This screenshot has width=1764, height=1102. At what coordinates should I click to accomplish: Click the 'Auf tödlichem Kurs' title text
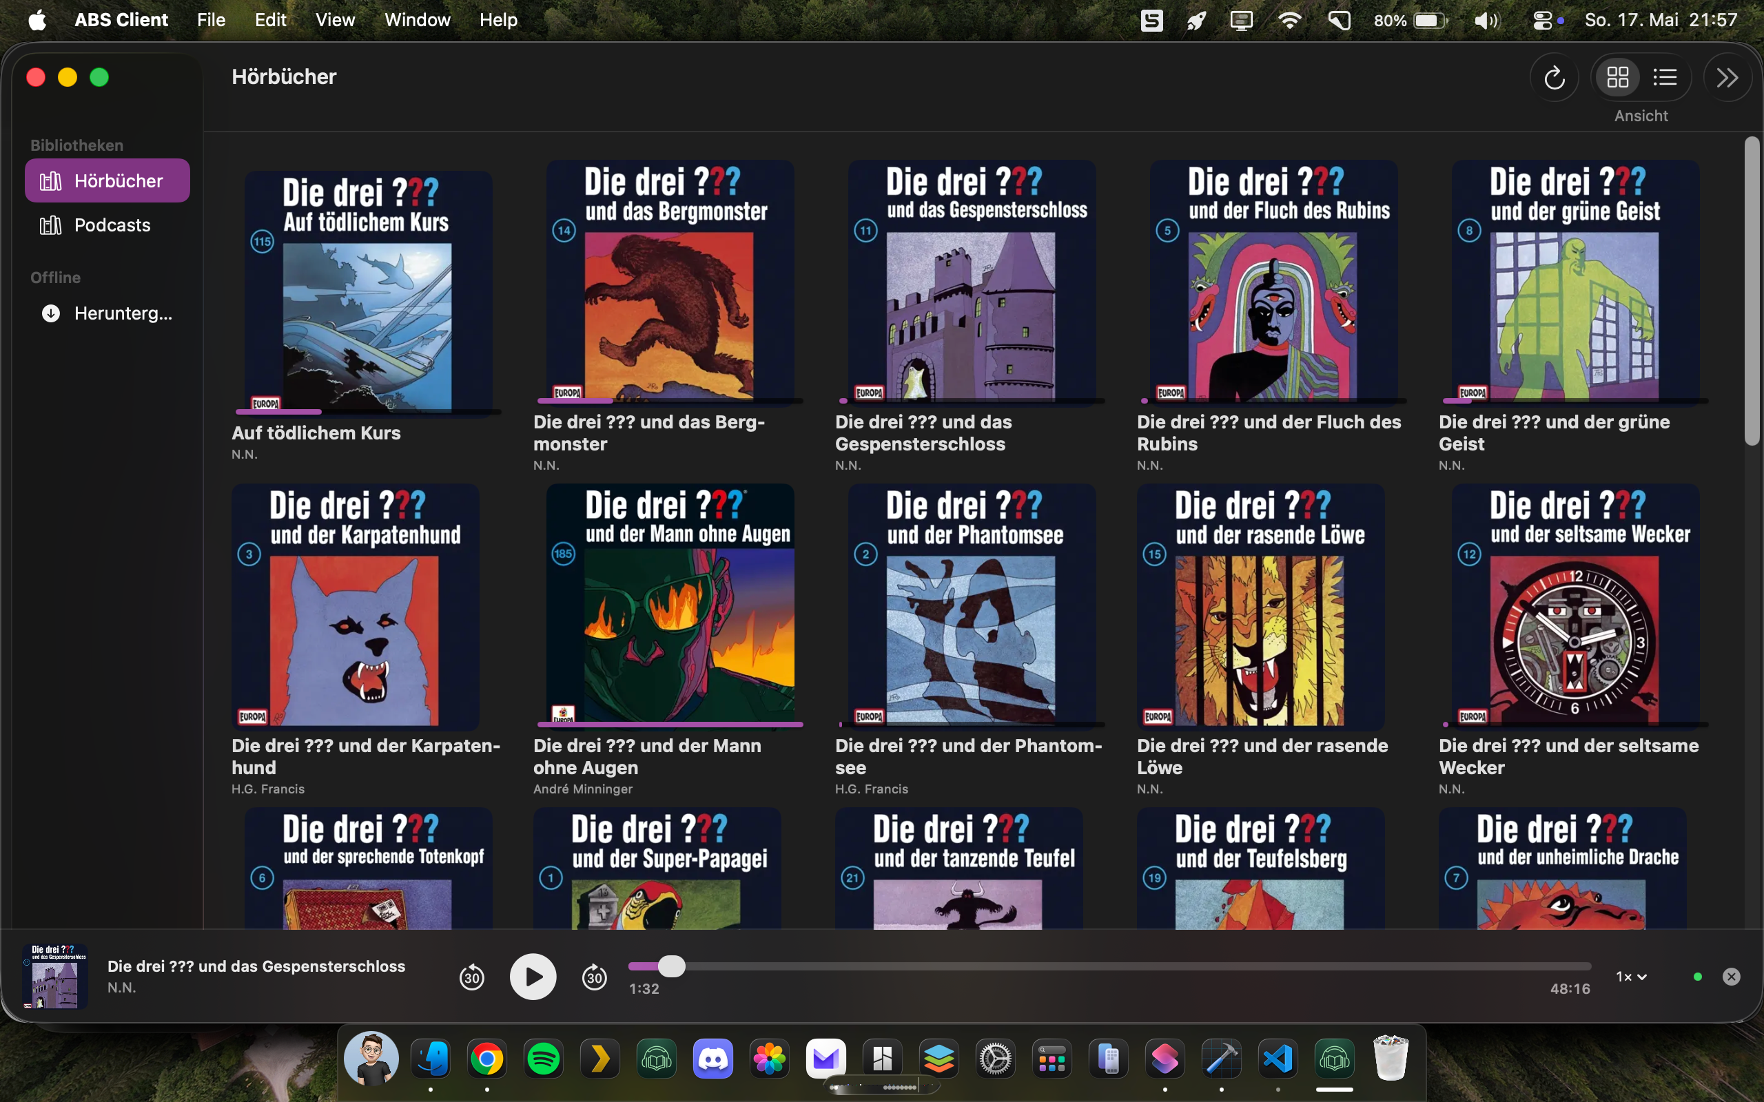[x=316, y=433]
